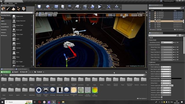185x104 pixels.
Task: Open the Help menu
Action: tap(16, 3)
